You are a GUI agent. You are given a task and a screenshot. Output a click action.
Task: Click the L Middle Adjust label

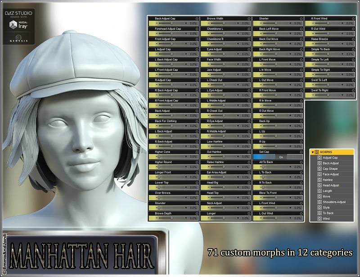tap(216, 101)
